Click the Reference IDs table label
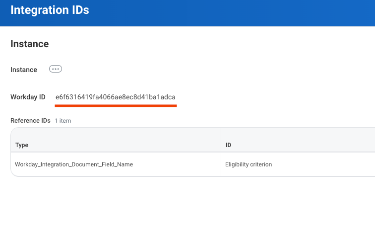 coord(30,120)
